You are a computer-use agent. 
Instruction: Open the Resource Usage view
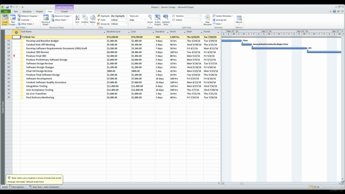pyautogui.click(x=61, y=16)
